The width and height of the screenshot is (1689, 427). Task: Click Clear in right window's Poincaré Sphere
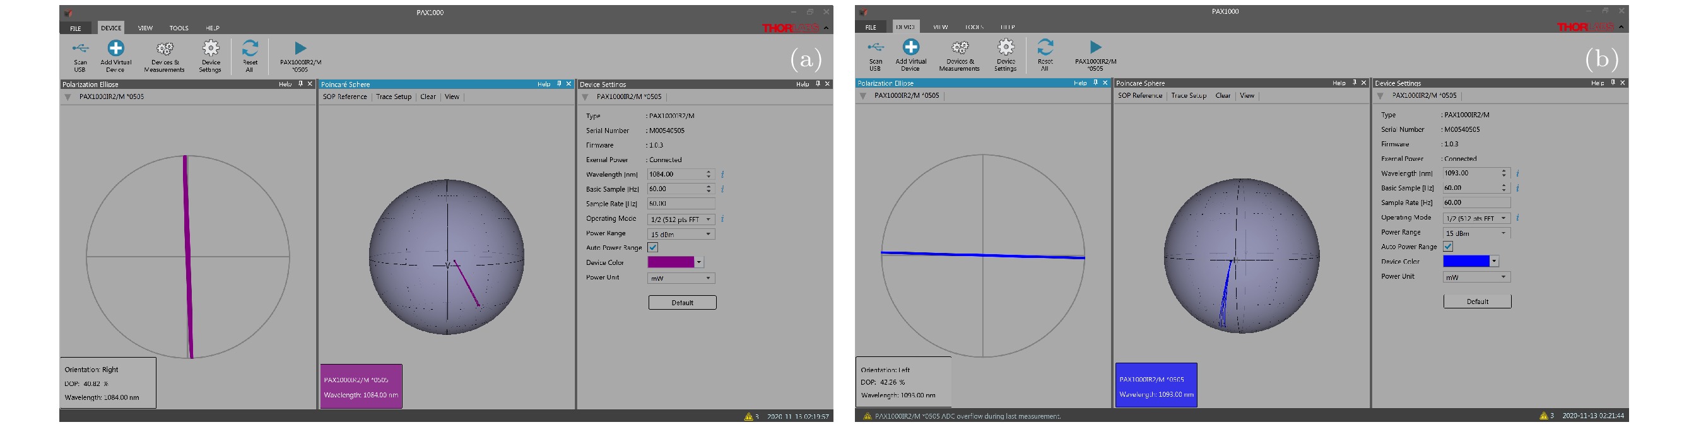[1222, 96]
